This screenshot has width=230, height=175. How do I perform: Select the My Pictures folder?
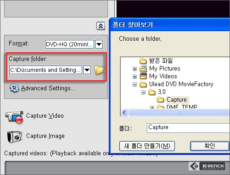pos(165,68)
